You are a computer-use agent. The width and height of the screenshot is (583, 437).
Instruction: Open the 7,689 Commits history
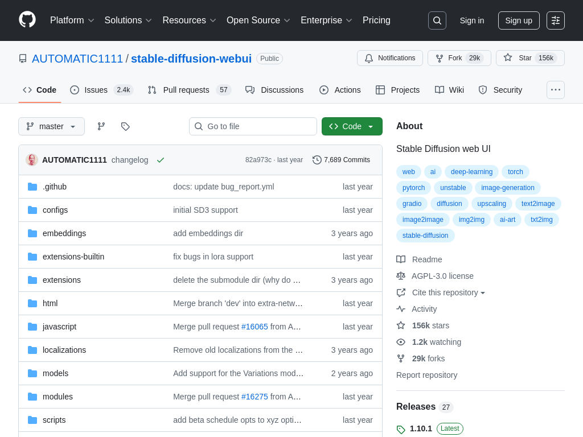coord(342,160)
